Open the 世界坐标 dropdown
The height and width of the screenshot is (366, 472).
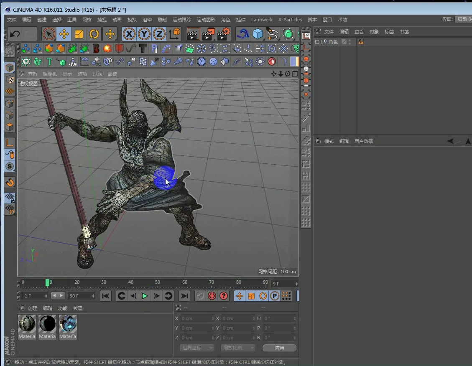click(x=197, y=348)
